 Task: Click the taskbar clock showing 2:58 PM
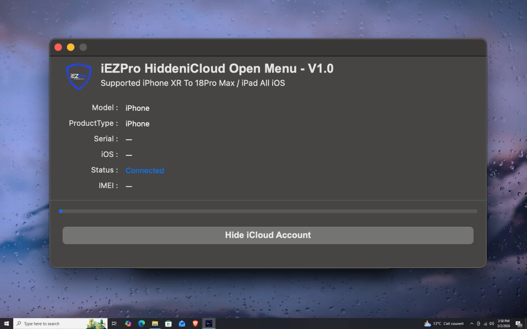point(504,324)
